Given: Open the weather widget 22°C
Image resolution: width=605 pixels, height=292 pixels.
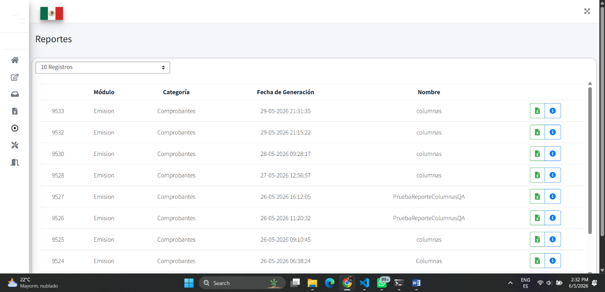Looking at the screenshot, I should (x=33, y=283).
